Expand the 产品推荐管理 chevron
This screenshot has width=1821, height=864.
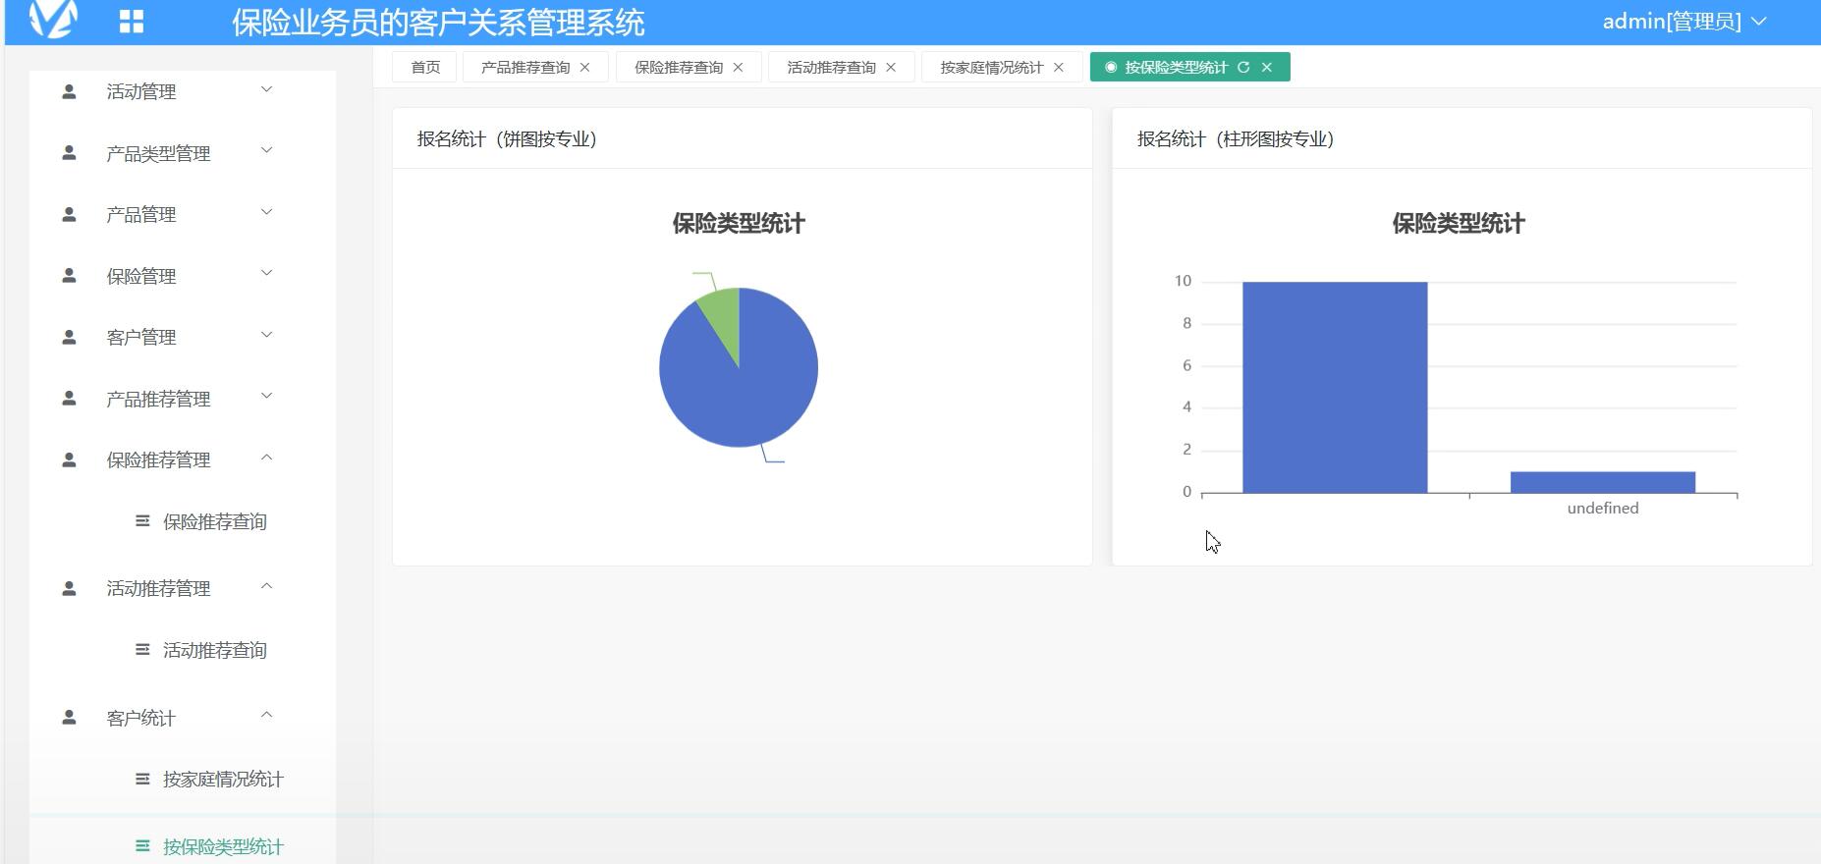[266, 396]
